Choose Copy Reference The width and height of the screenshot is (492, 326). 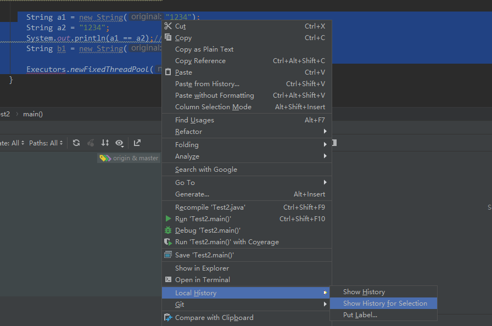coord(247,61)
